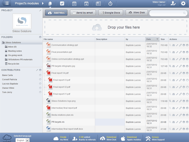Copy link icon for Intermediary final report.pdf
The width and height of the screenshot is (189, 142).
[x=180, y=108]
